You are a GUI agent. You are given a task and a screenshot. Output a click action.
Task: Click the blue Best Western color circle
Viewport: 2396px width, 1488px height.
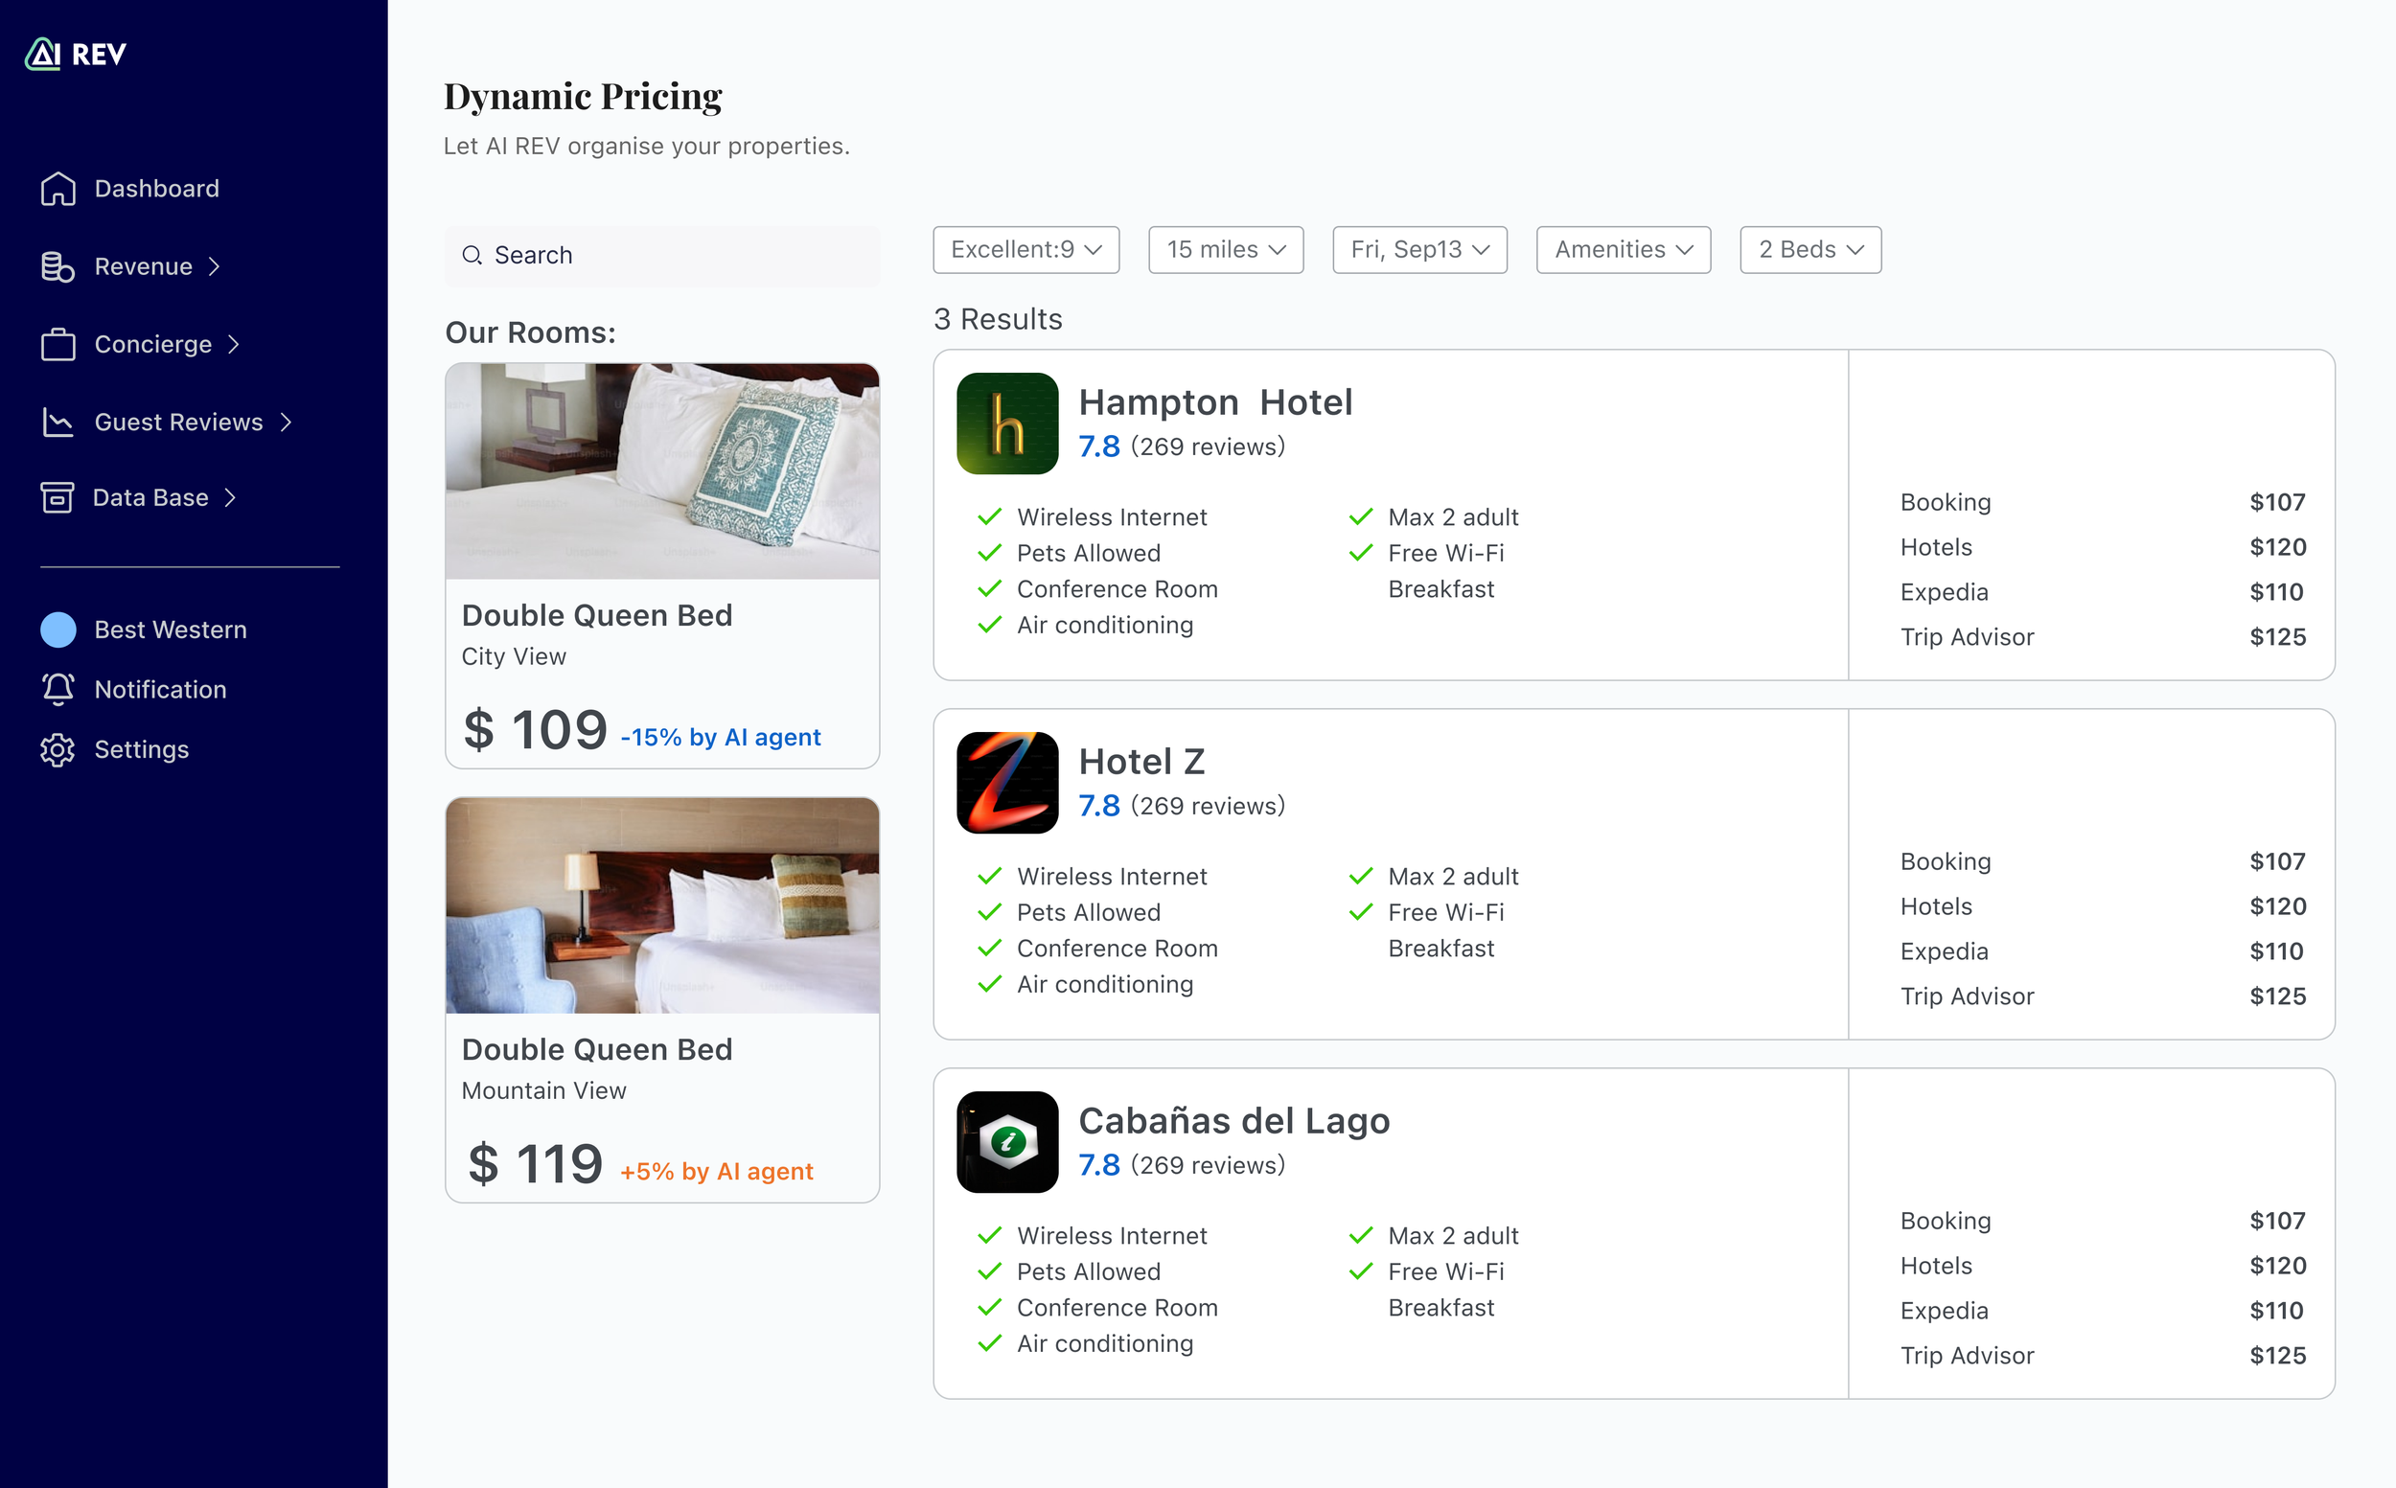pos(58,630)
